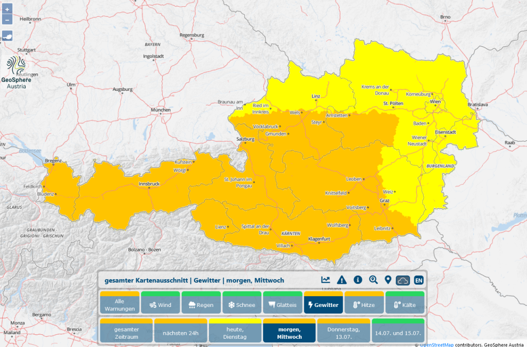Image resolution: width=527 pixels, height=347 pixels.
Task: Click the location pin icon
Action: [388, 280]
